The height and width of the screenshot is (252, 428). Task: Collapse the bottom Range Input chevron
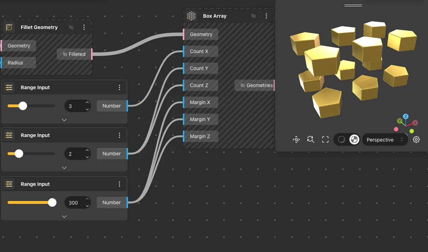click(x=64, y=216)
